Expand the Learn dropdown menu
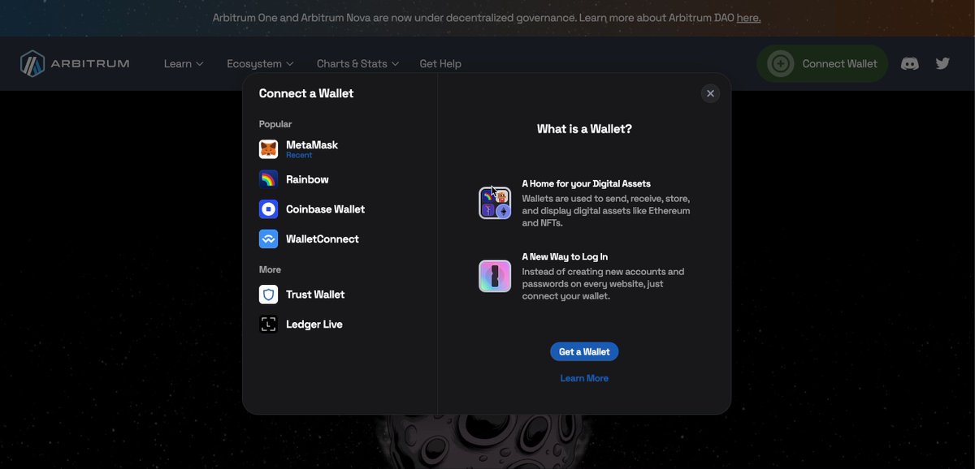 (x=184, y=63)
